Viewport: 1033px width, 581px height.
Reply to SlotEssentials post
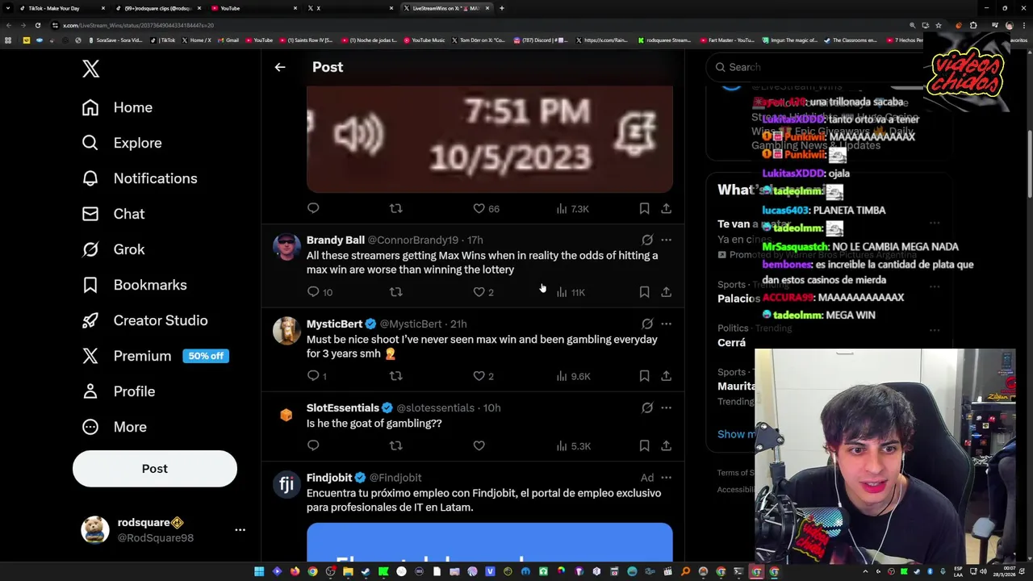pos(313,445)
